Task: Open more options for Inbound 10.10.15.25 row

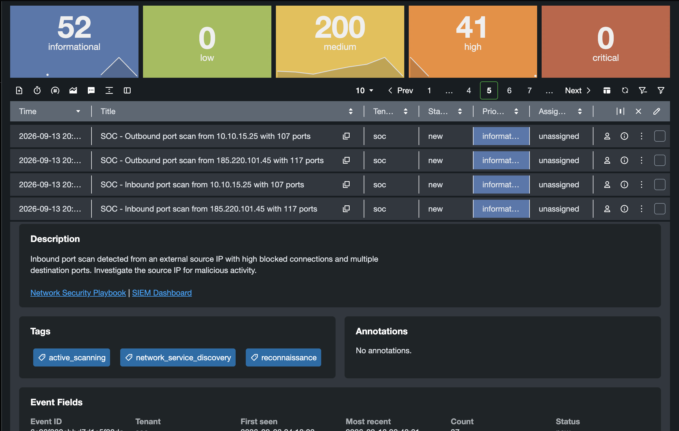Action: (x=642, y=185)
